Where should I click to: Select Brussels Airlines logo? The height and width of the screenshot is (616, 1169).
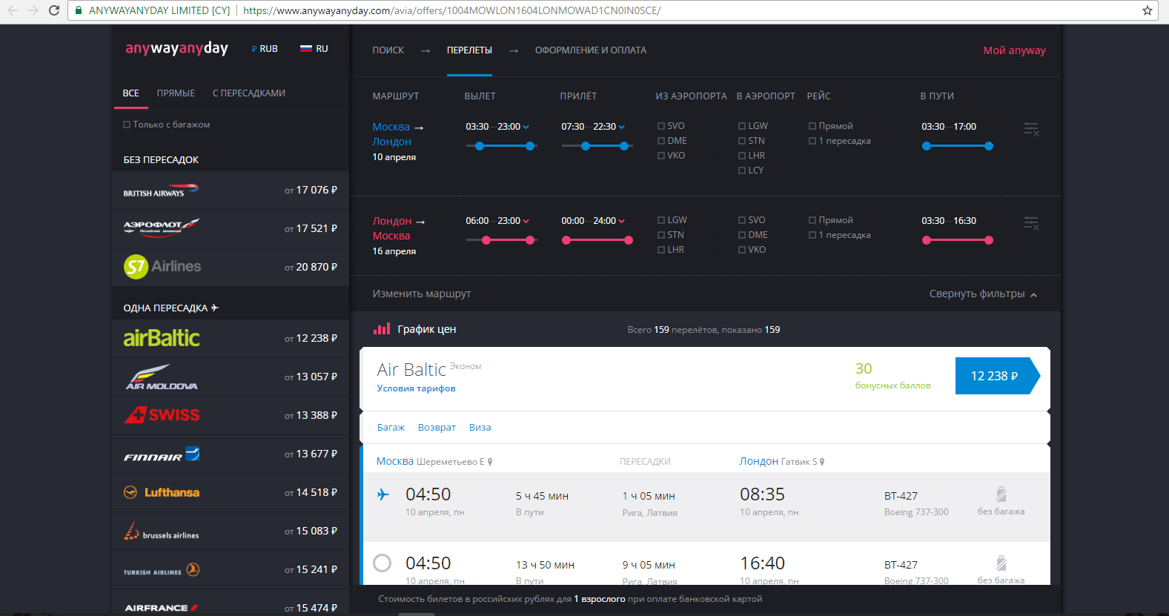(x=161, y=531)
